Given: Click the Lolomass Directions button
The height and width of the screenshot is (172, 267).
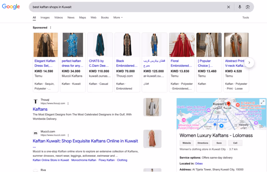Looking at the screenshot, I should pos(203,143).
